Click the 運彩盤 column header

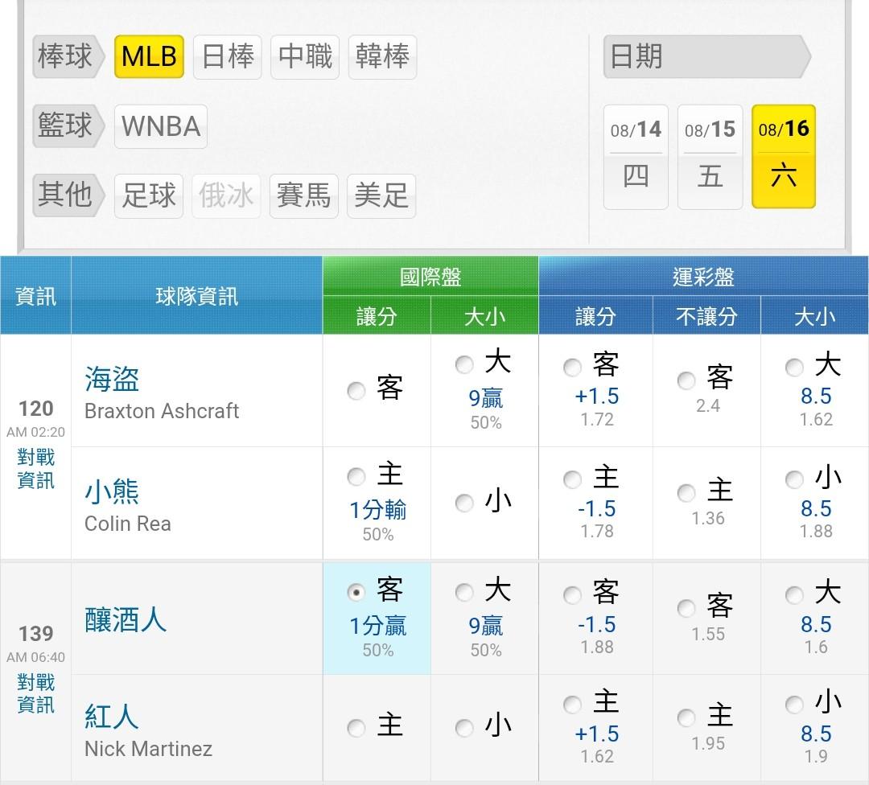coord(703,276)
